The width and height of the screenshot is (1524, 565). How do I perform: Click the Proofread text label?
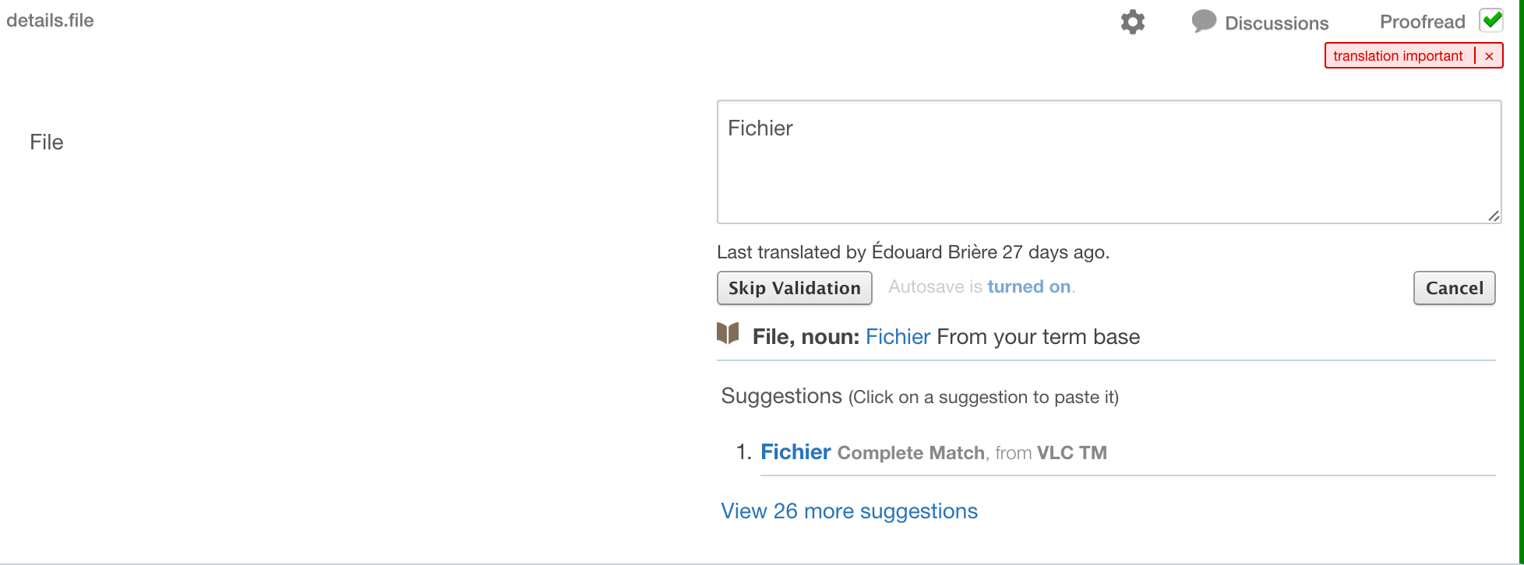click(1422, 22)
